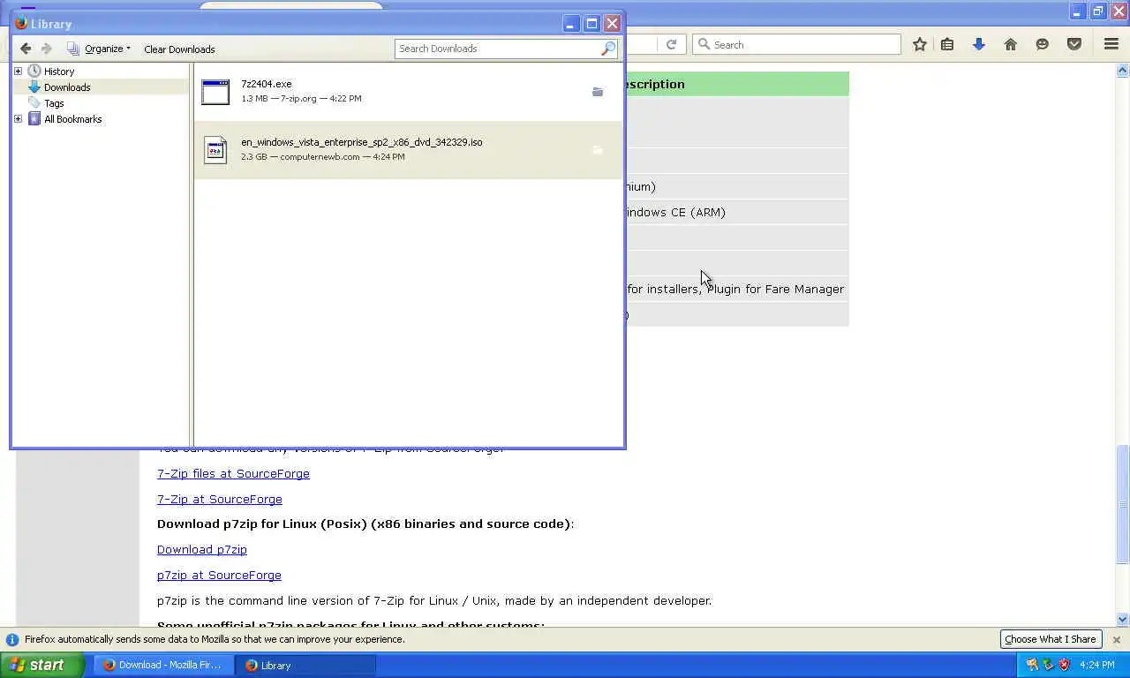Maximize the Library window
Screen dimensions: 1130x678
(x=591, y=24)
